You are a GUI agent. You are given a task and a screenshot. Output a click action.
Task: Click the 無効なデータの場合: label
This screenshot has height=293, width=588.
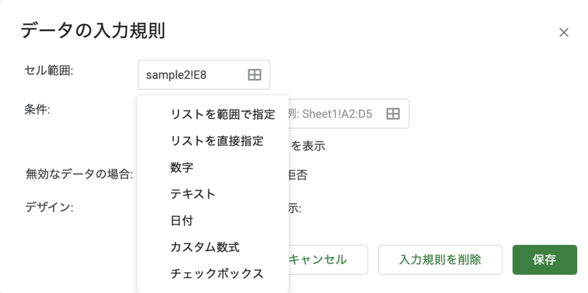[79, 174]
